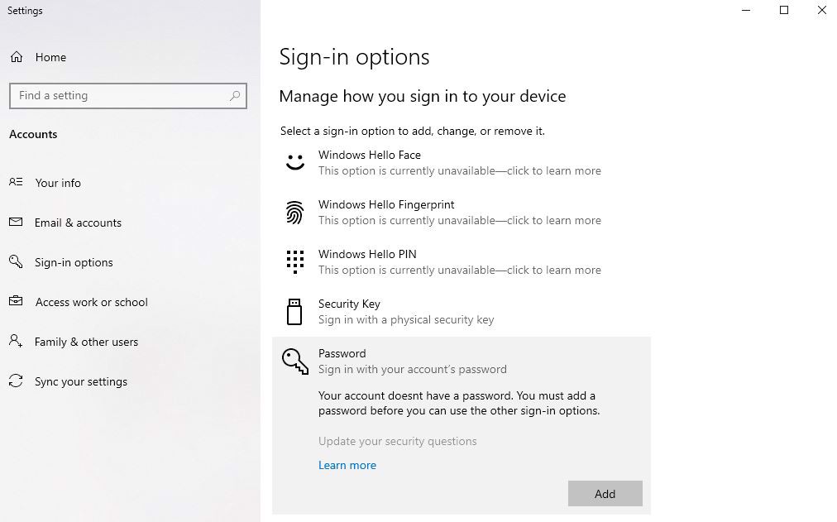Click 'Sign in with your account's password'

pos(412,369)
